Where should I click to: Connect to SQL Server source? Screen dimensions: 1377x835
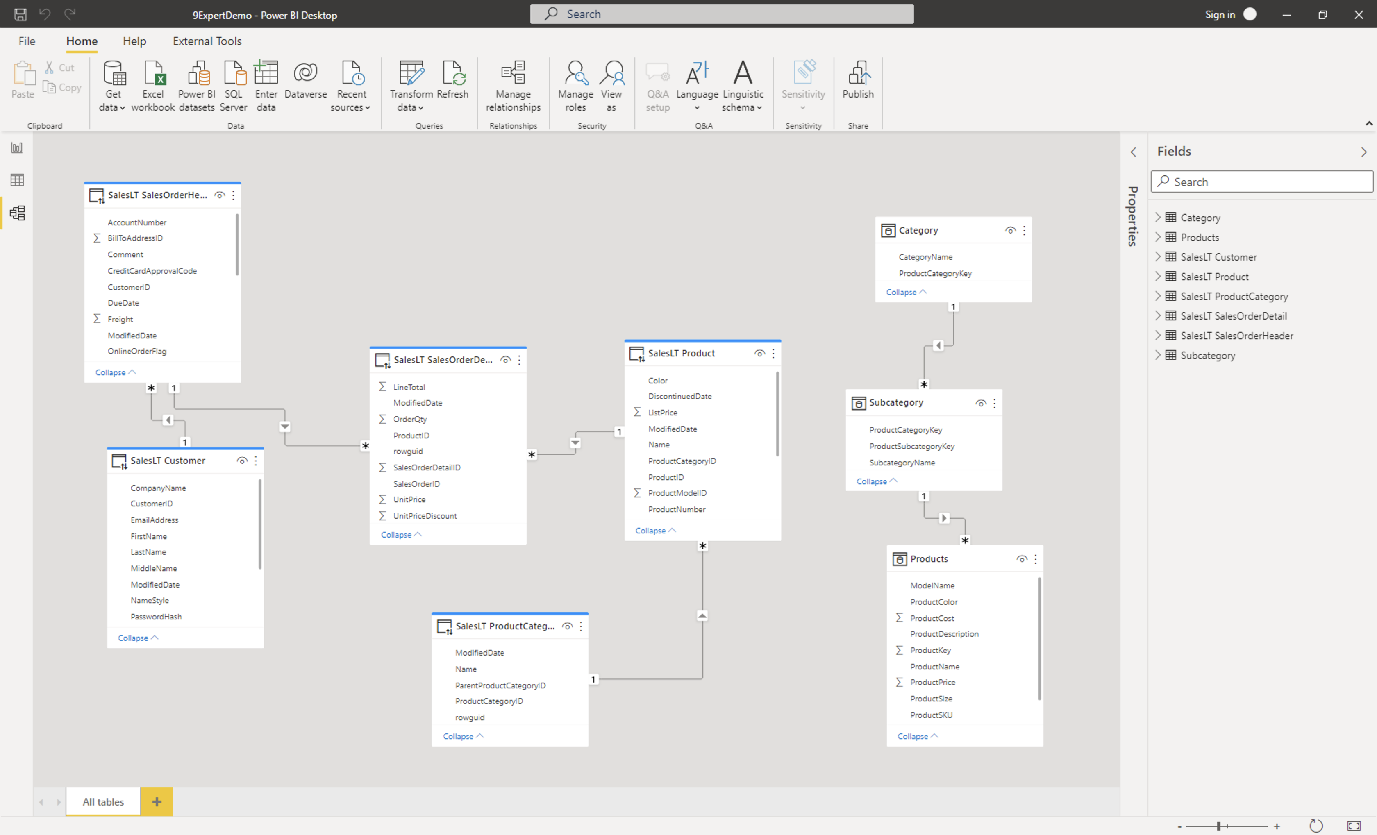(233, 86)
